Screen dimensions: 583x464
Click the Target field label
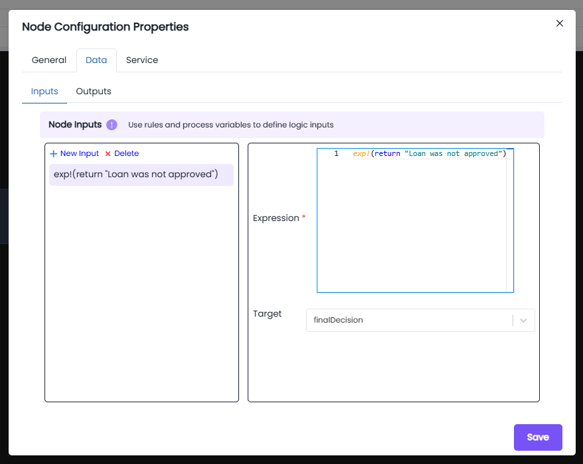click(267, 314)
